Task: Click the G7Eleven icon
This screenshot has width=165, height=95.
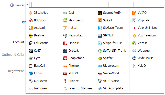Action: click(x=31, y=81)
